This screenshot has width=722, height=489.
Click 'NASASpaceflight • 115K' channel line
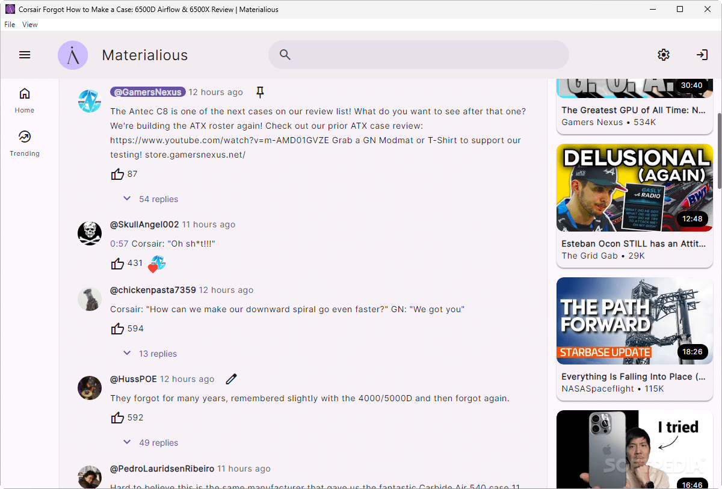click(612, 389)
